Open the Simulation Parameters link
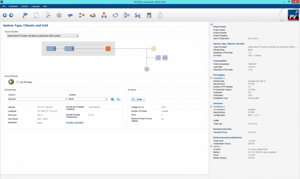300x179 pixels. (x=75, y=122)
